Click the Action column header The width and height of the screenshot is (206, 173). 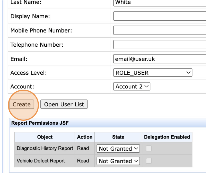pos(85,137)
